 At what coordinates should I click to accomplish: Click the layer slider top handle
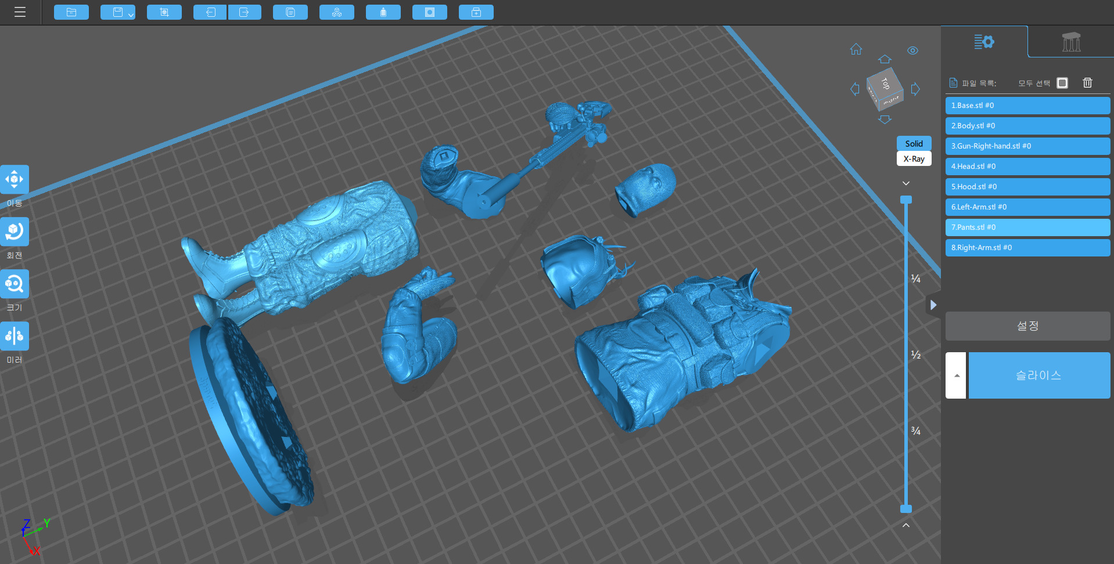tap(906, 200)
